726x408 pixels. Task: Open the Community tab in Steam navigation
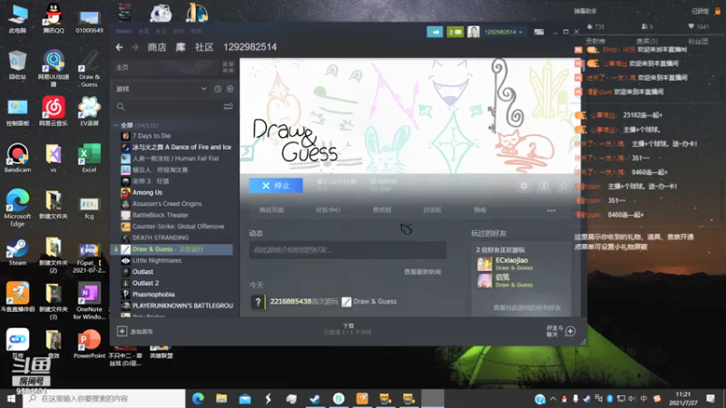click(x=203, y=47)
